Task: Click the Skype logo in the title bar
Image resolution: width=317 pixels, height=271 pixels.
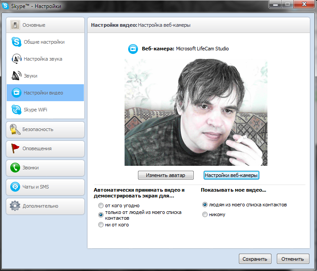Action: (5, 6)
